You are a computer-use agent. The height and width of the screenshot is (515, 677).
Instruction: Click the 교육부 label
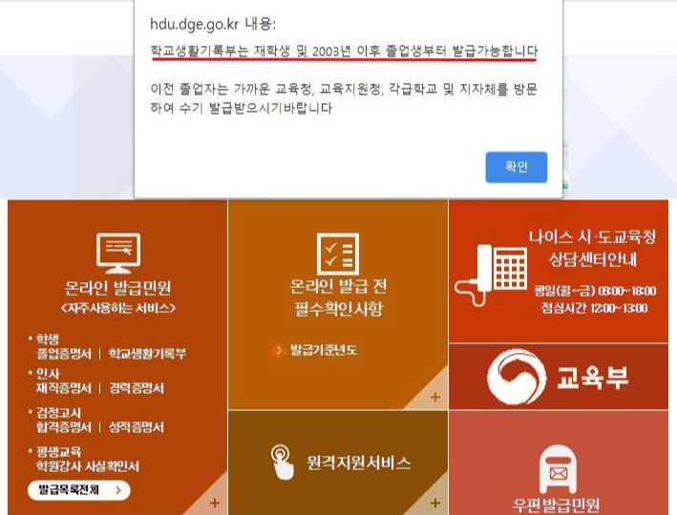coord(592,377)
